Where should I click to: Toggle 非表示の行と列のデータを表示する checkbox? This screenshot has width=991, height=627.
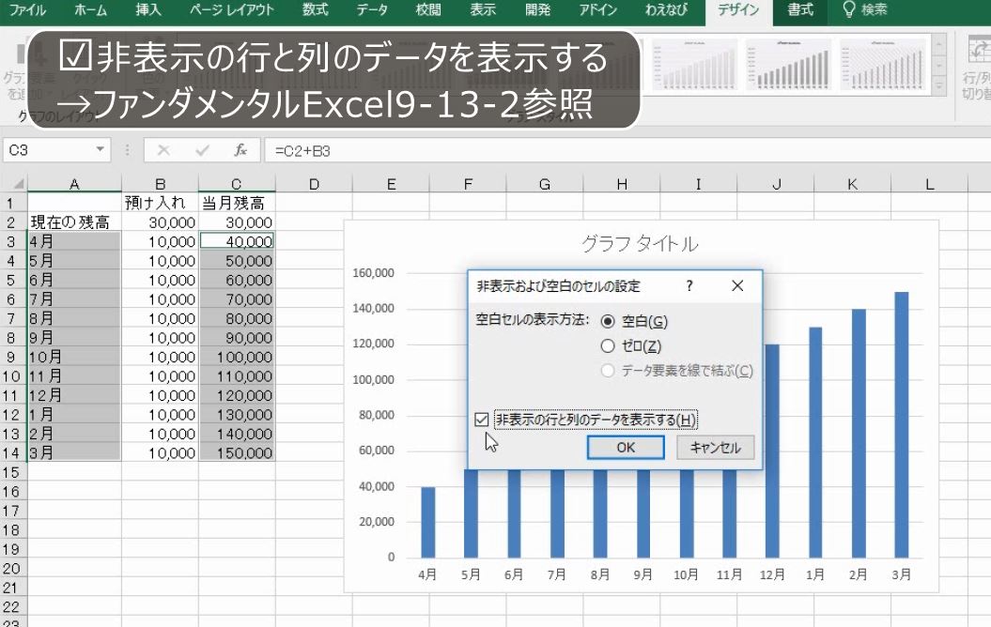pos(482,420)
